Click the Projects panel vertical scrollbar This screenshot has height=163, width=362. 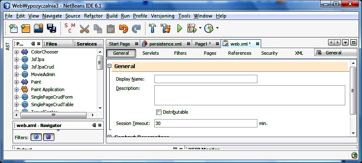click(x=100, y=62)
